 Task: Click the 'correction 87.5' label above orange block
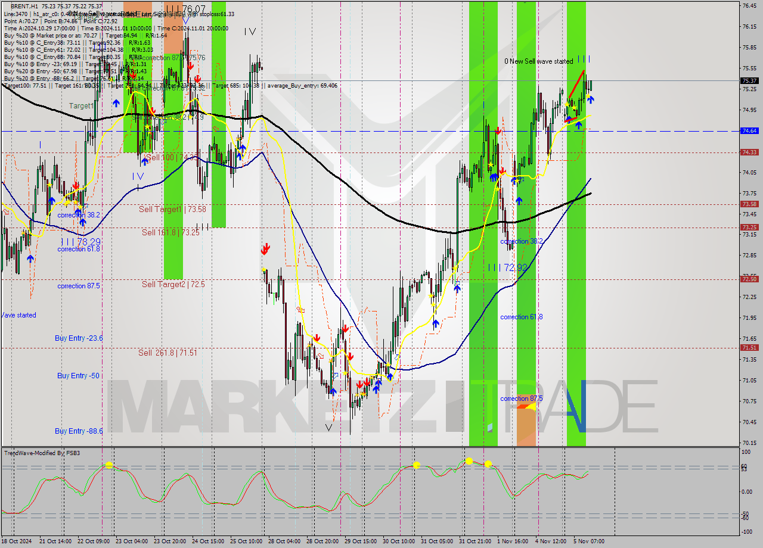tap(522, 398)
